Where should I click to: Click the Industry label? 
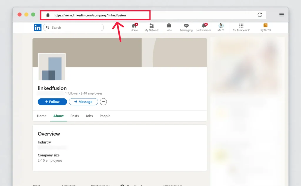click(x=44, y=142)
